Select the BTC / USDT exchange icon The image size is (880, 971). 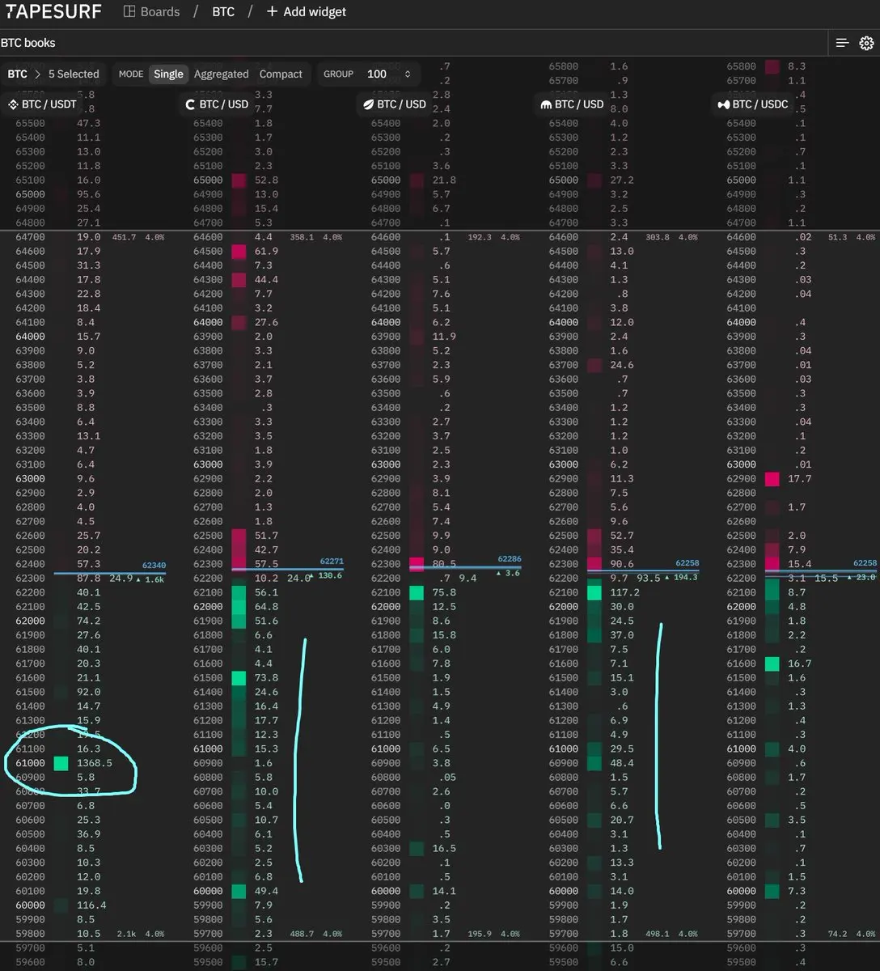click(x=12, y=104)
